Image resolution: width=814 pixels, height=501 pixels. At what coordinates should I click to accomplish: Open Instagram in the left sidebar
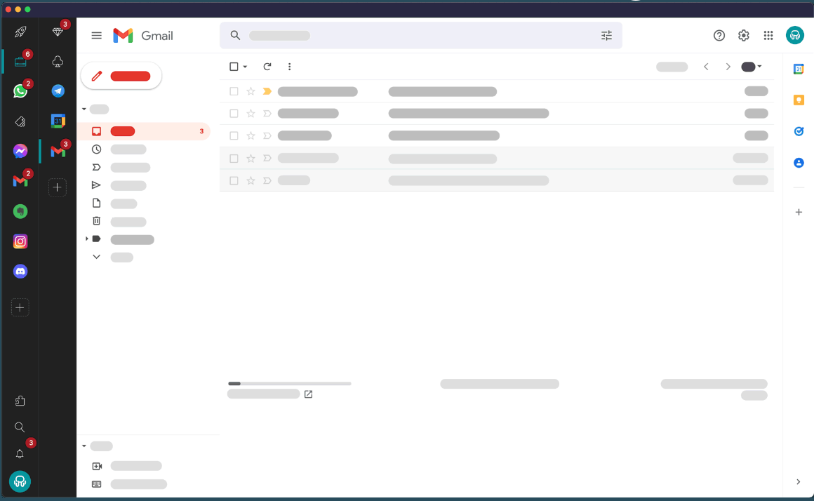point(20,241)
